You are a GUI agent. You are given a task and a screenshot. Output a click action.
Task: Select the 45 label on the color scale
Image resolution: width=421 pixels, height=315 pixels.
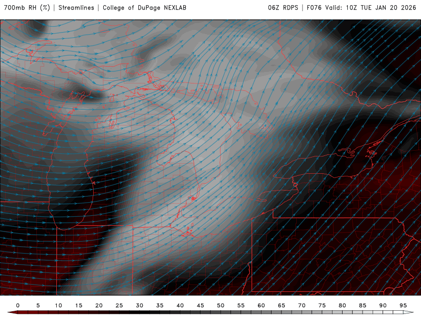201,306
